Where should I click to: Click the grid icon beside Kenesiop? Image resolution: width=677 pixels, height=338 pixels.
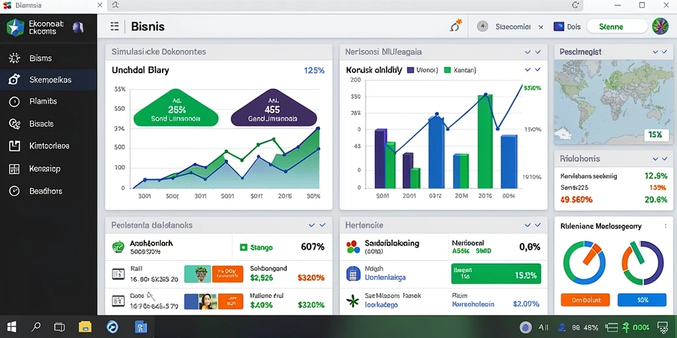(x=15, y=168)
